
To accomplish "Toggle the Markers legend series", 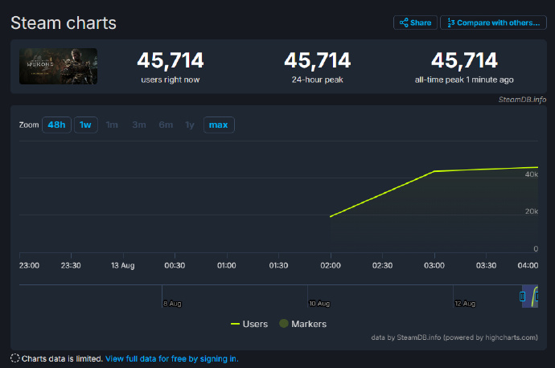I will [x=302, y=324].
